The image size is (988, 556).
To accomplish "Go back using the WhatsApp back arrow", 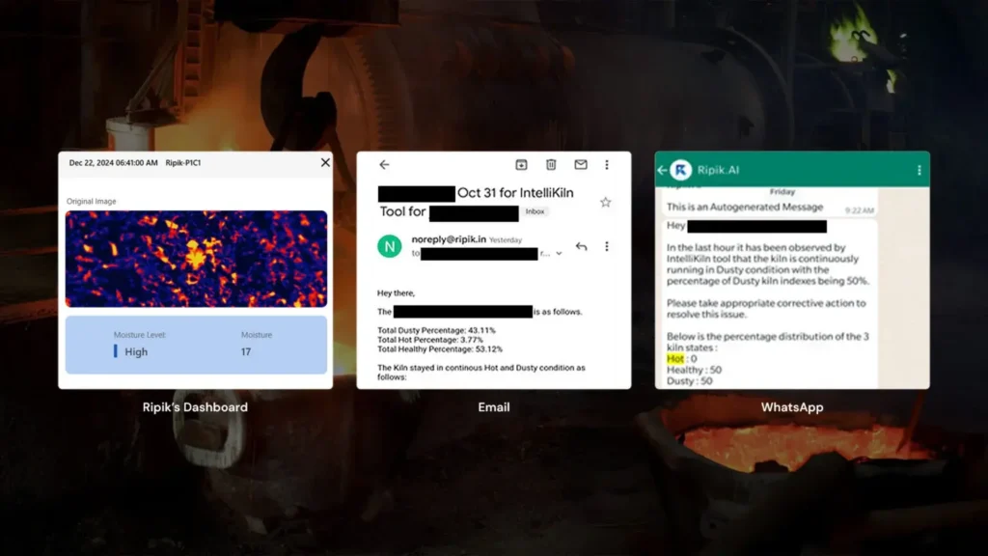I will (663, 170).
